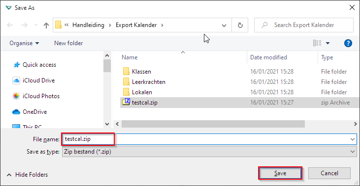Click the Back navigation arrow
This screenshot has width=360, height=186.
10,25
